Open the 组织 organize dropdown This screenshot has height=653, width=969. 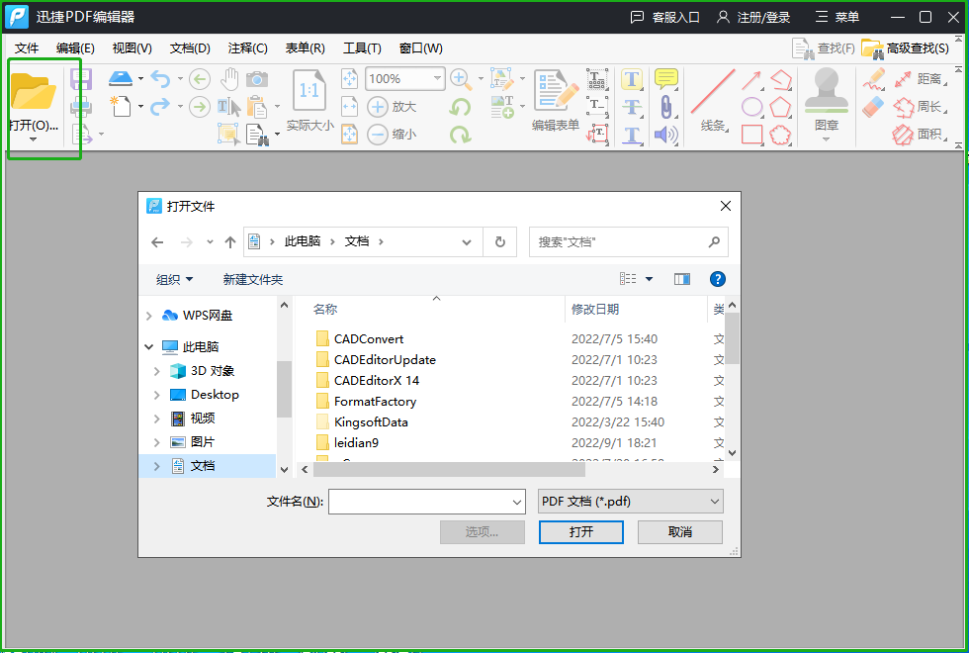pos(174,279)
